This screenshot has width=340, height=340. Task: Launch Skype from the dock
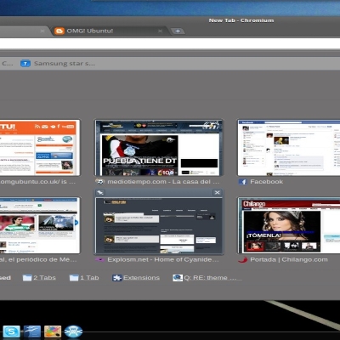(x=11, y=331)
